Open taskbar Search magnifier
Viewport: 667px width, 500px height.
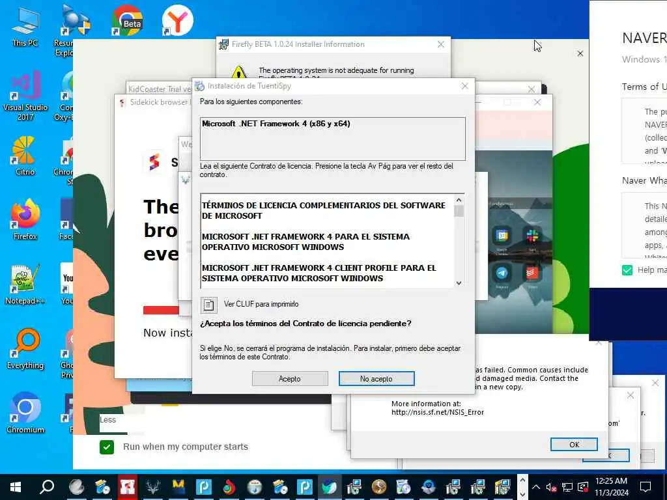click(x=47, y=486)
